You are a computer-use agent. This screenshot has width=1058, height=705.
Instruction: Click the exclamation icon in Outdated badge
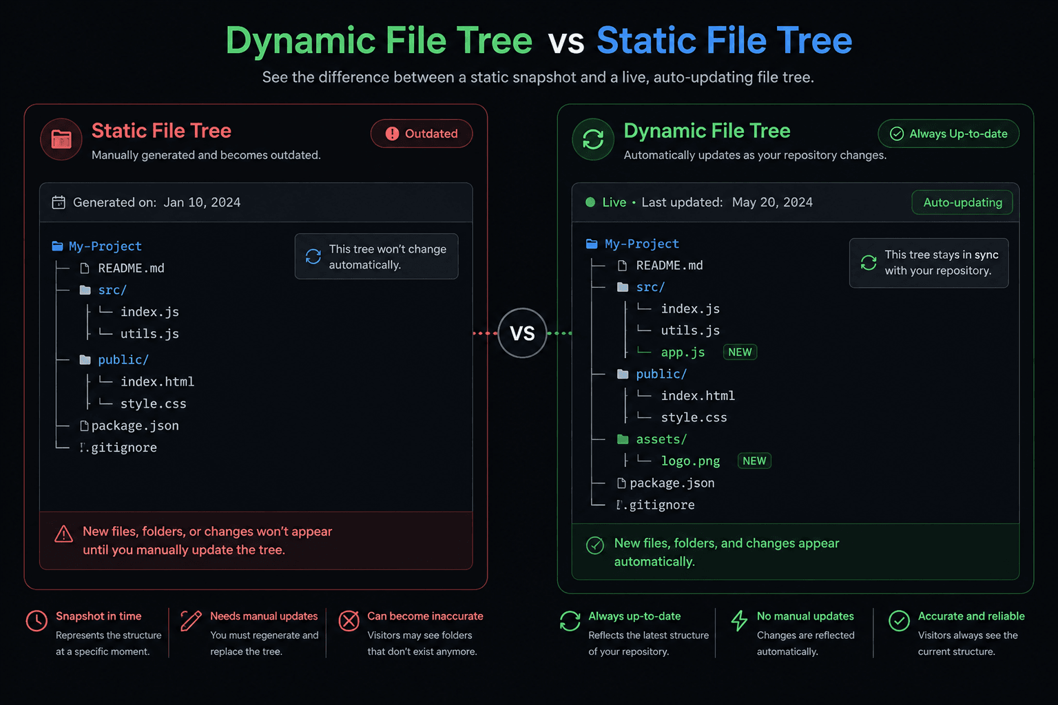(x=392, y=134)
